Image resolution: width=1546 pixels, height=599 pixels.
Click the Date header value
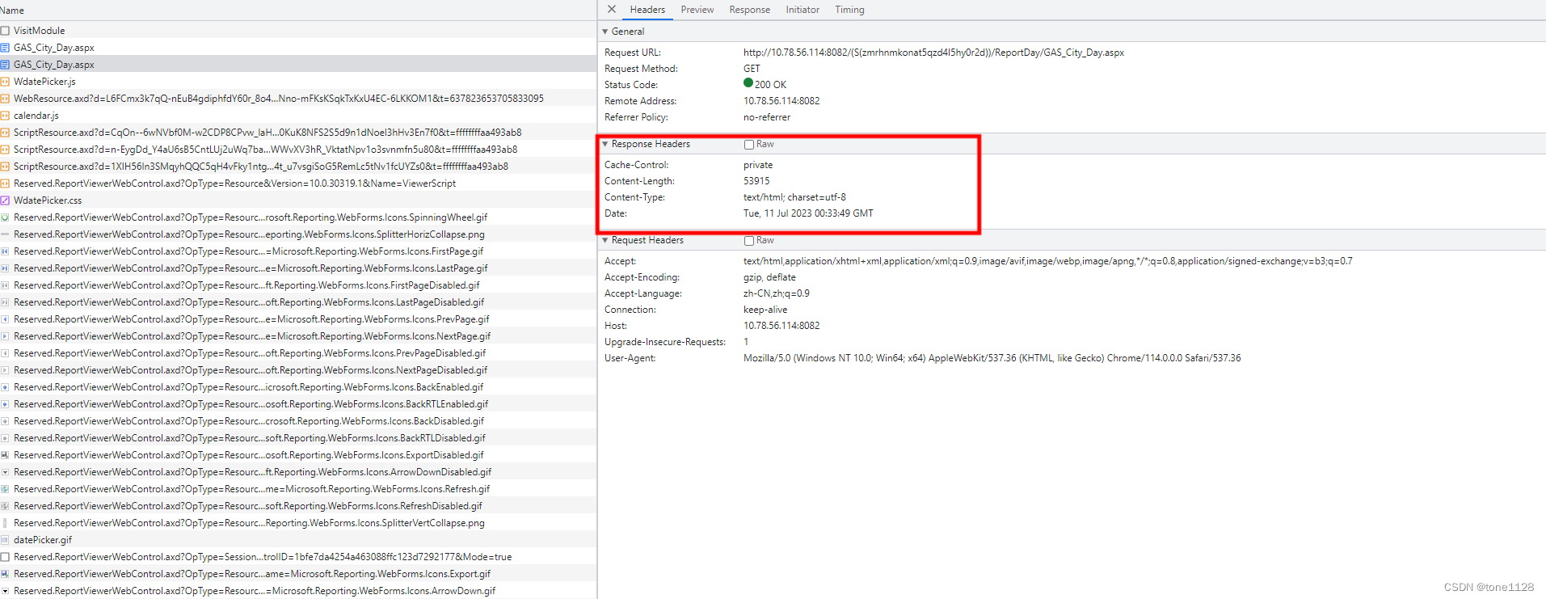(808, 213)
